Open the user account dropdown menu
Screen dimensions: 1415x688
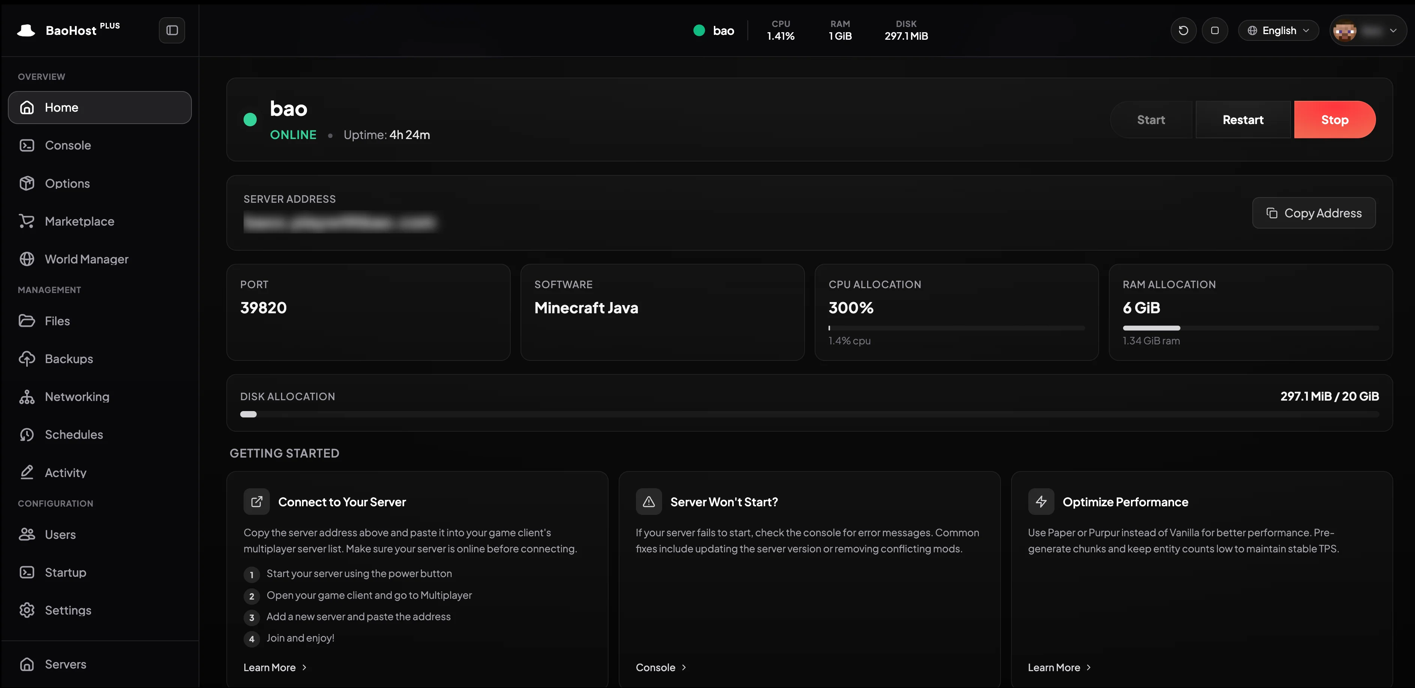pyautogui.click(x=1368, y=30)
